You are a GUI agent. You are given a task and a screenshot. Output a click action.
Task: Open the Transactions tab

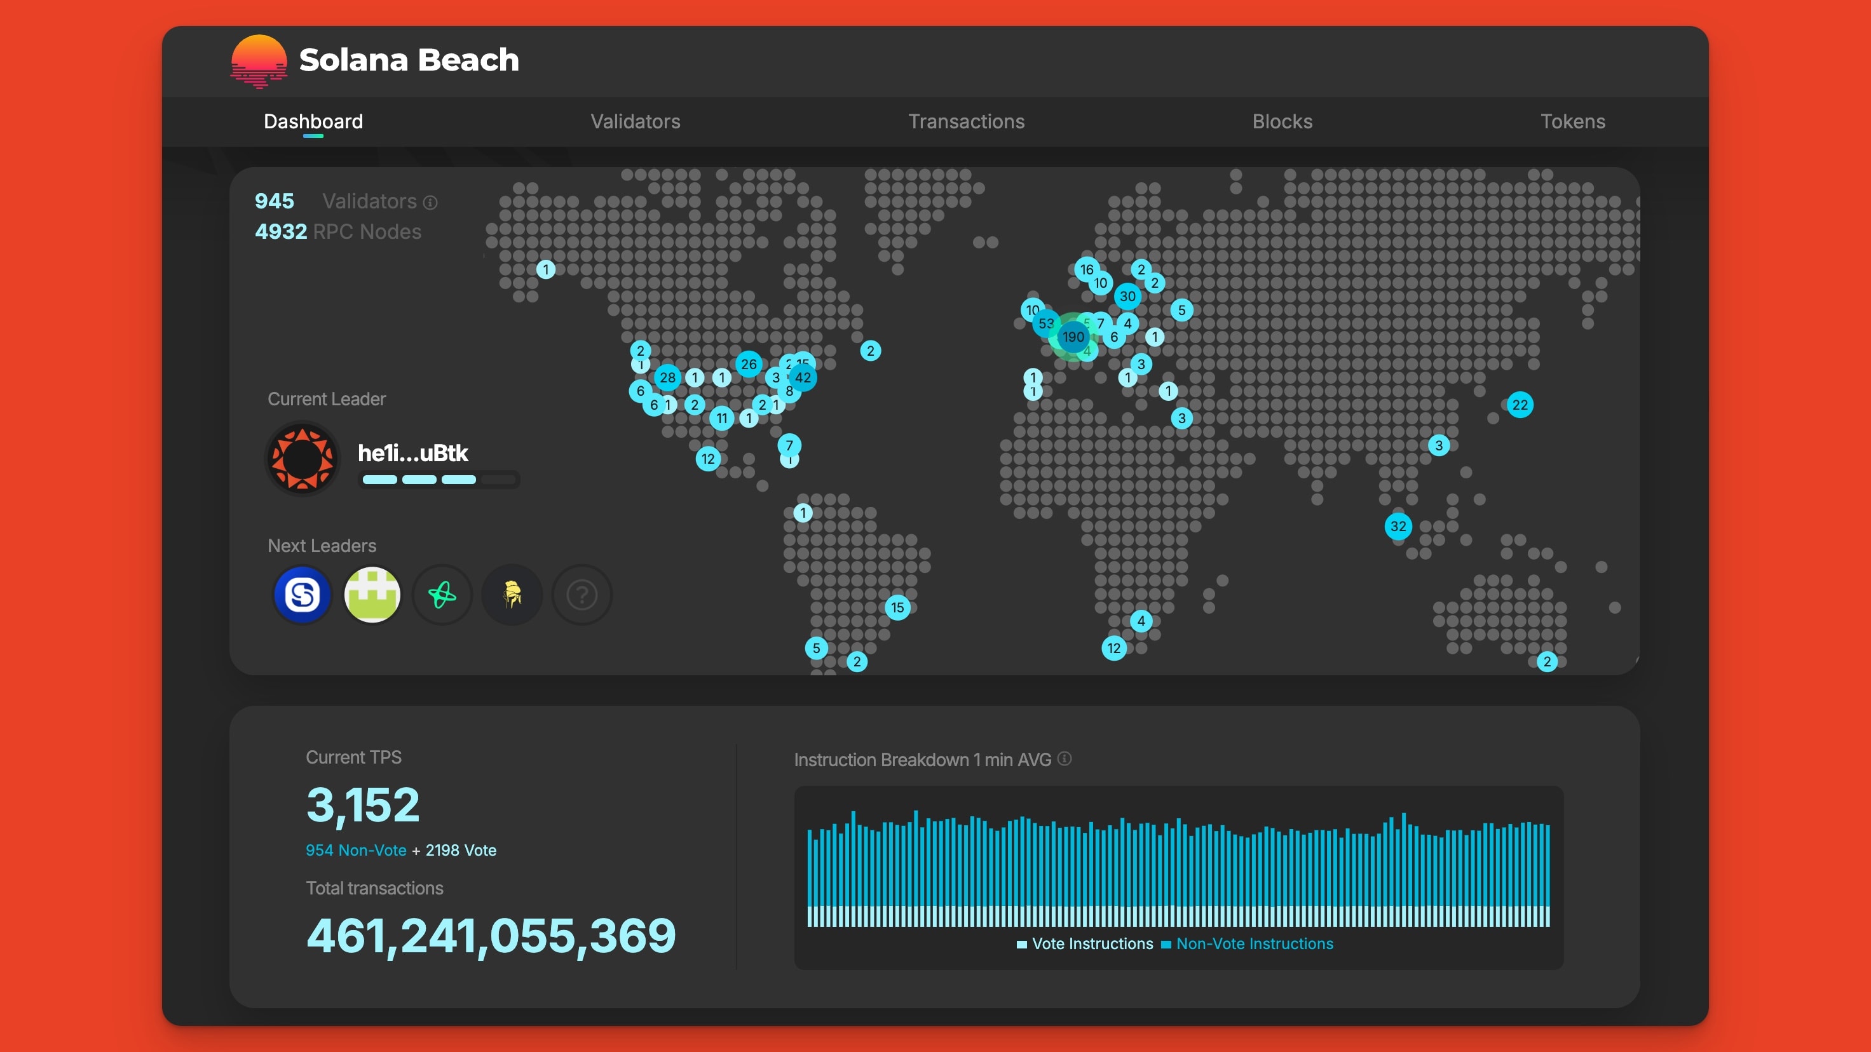click(x=965, y=121)
